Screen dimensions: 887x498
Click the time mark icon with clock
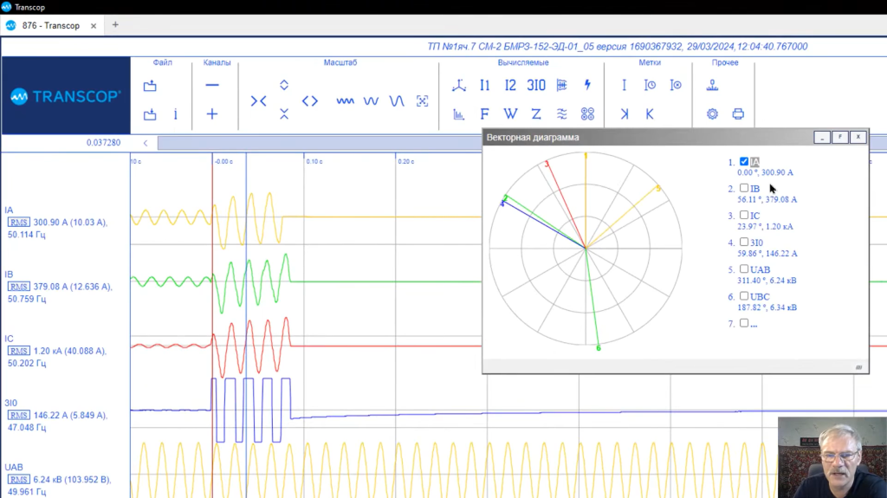(x=650, y=86)
